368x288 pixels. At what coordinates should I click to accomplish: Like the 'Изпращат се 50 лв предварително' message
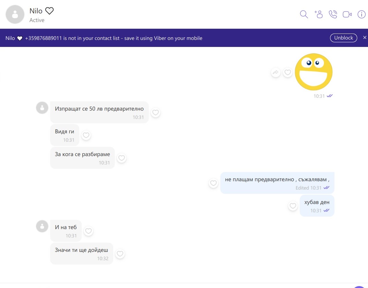(156, 113)
